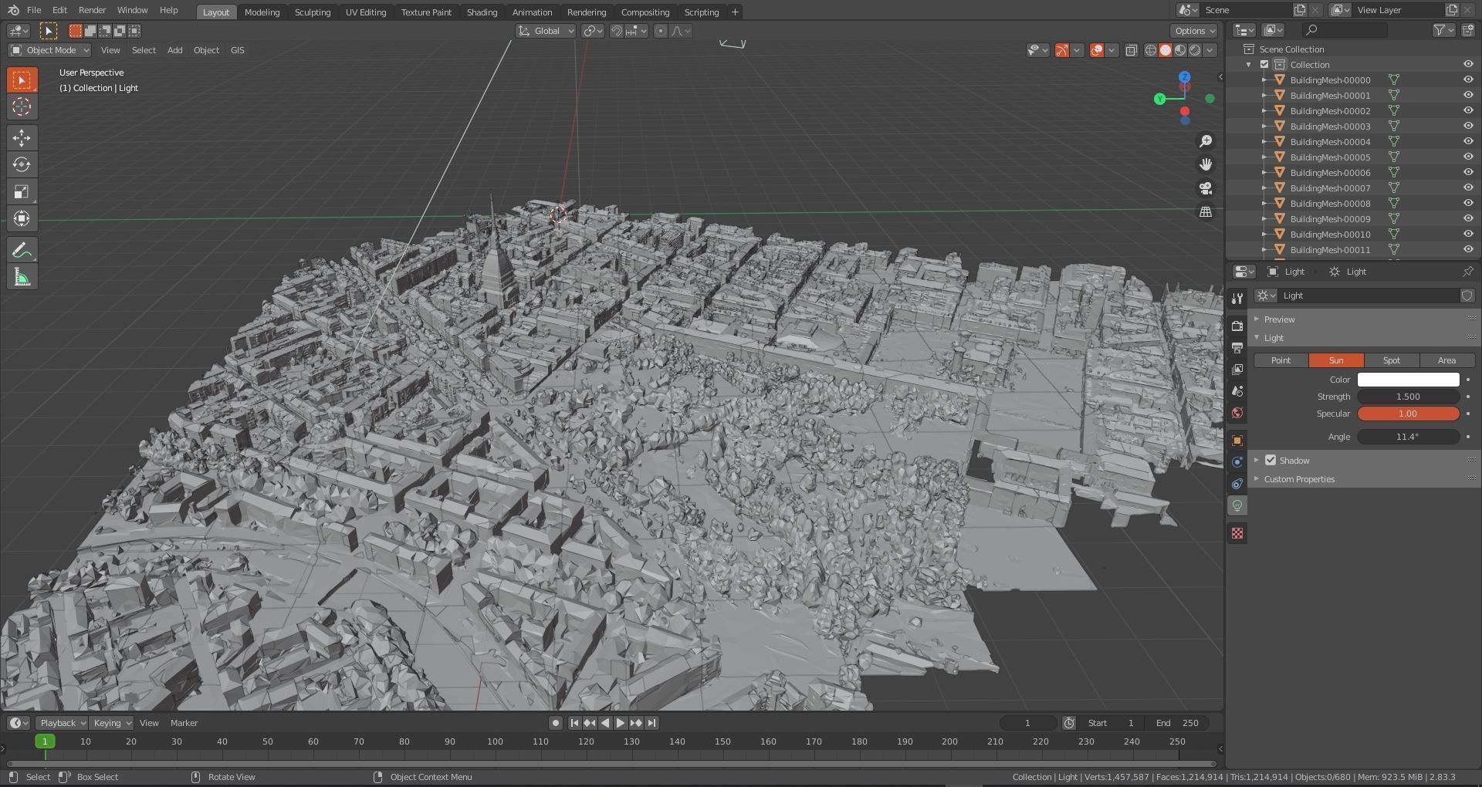Hide BuildingMesh-00003 using its eye icon
Image resolution: width=1482 pixels, height=787 pixels.
coord(1468,127)
